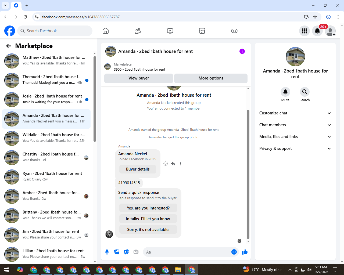Choose a GIF icon in composer
The image size is (344, 275).
pos(136,252)
